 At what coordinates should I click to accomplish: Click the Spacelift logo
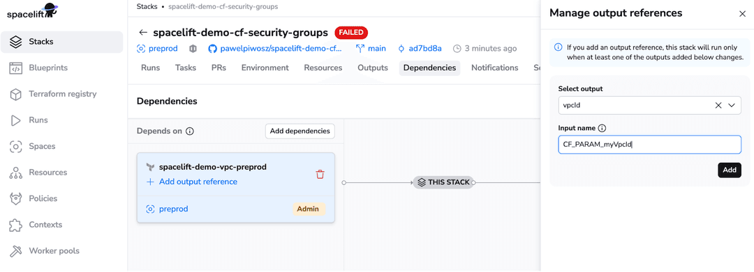coord(33,11)
